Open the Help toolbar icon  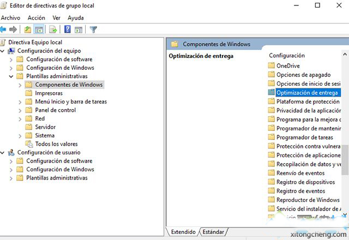(68, 29)
